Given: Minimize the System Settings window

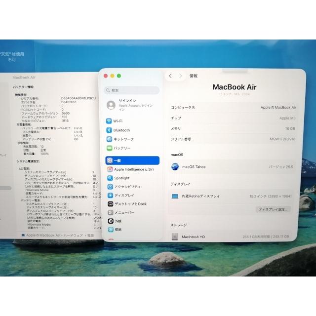Looking at the screenshot, I should click(112, 76).
